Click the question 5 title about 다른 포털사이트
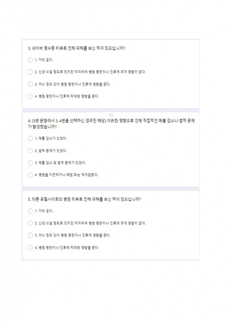The width and height of the screenshot is (228, 322). click(84, 199)
